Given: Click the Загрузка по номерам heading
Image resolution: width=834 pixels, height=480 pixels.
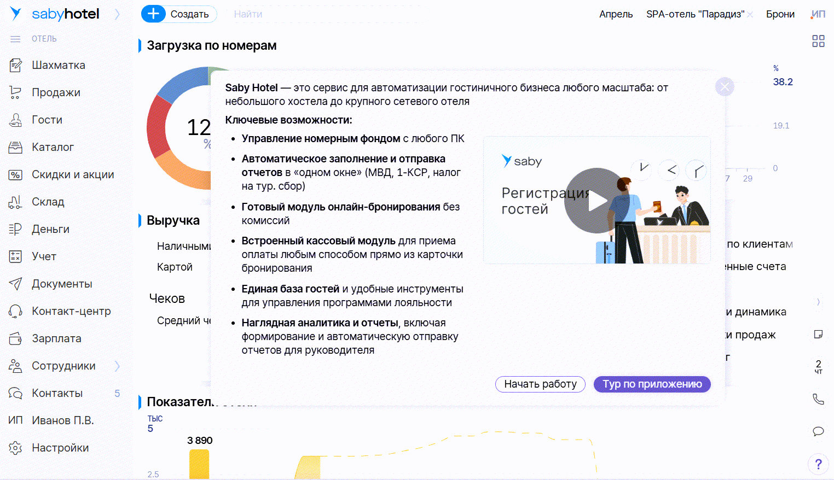Looking at the screenshot, I should 211,45.
